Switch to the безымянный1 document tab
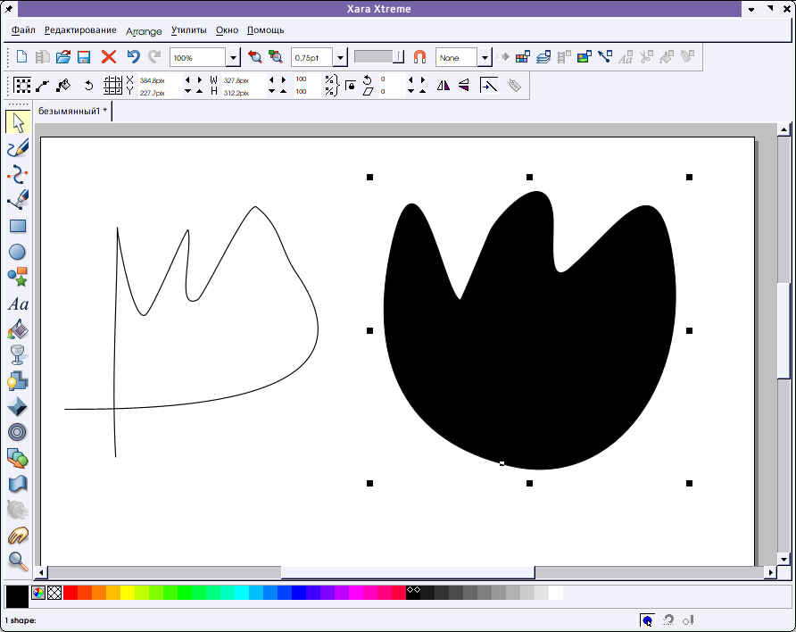Image resolution: width=796 pixels, height=632 pixels. click(72, 112)
